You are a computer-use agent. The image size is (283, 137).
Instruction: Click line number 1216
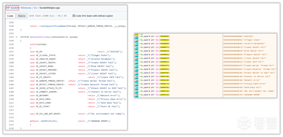(11, 121)
